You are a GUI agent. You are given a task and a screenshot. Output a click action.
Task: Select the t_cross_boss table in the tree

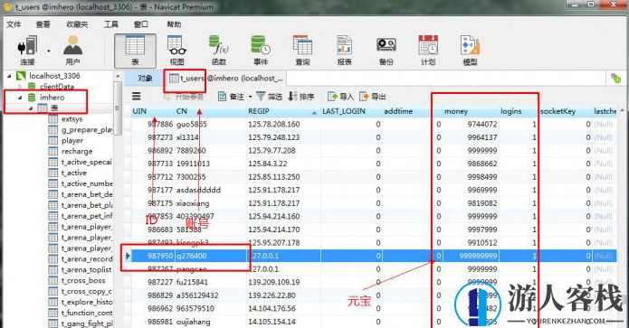click(83, 281)
